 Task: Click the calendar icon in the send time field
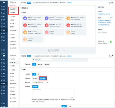tap(47, 83)
